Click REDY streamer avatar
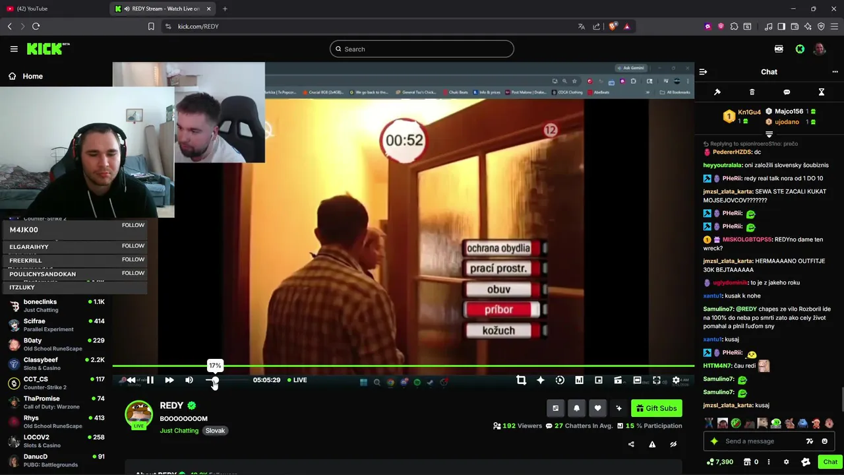The width and height of the screenshot is (844, 475). (138, 414)
